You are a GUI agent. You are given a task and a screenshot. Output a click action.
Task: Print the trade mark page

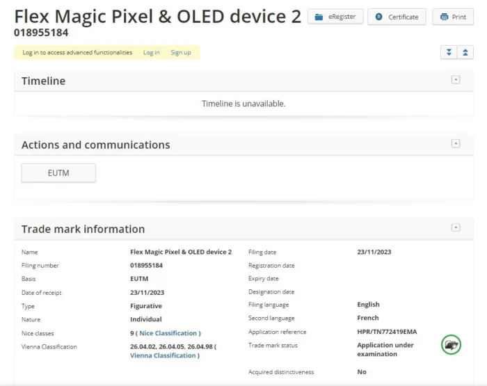[452, 17]
